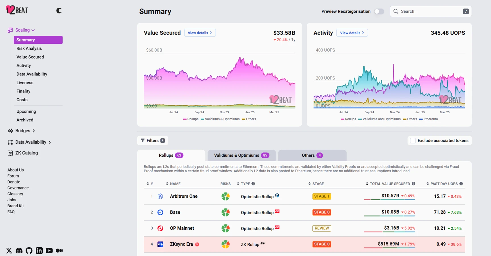Sort table by STAGE column
Viewport: 491px width, 256px height.
click(316, 184)
